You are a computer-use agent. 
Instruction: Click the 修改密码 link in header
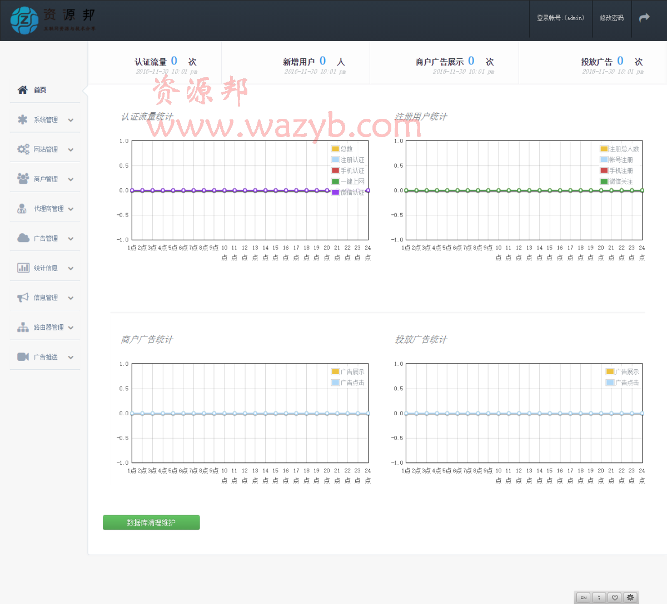[611, 18]
